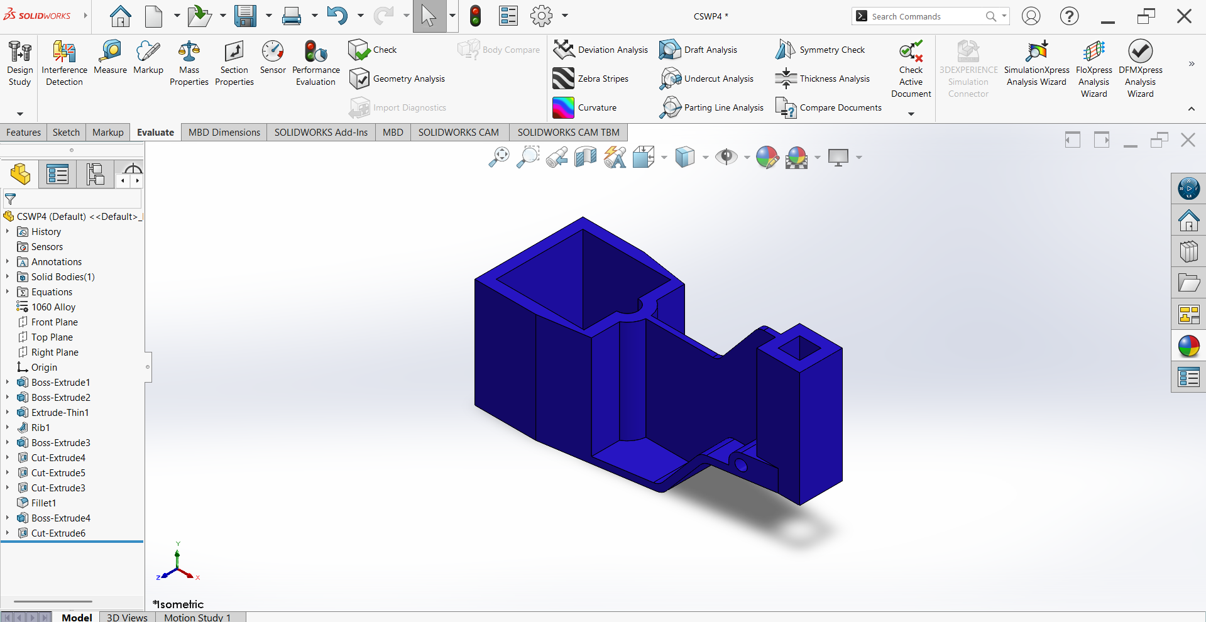Image resolution: width=1206 pixels, height=622 pixels.
Task: Click the Rebuild traffic light icon
Action: (x=476, y=16)
